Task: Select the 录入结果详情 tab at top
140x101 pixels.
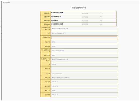Action: (7, 2)
